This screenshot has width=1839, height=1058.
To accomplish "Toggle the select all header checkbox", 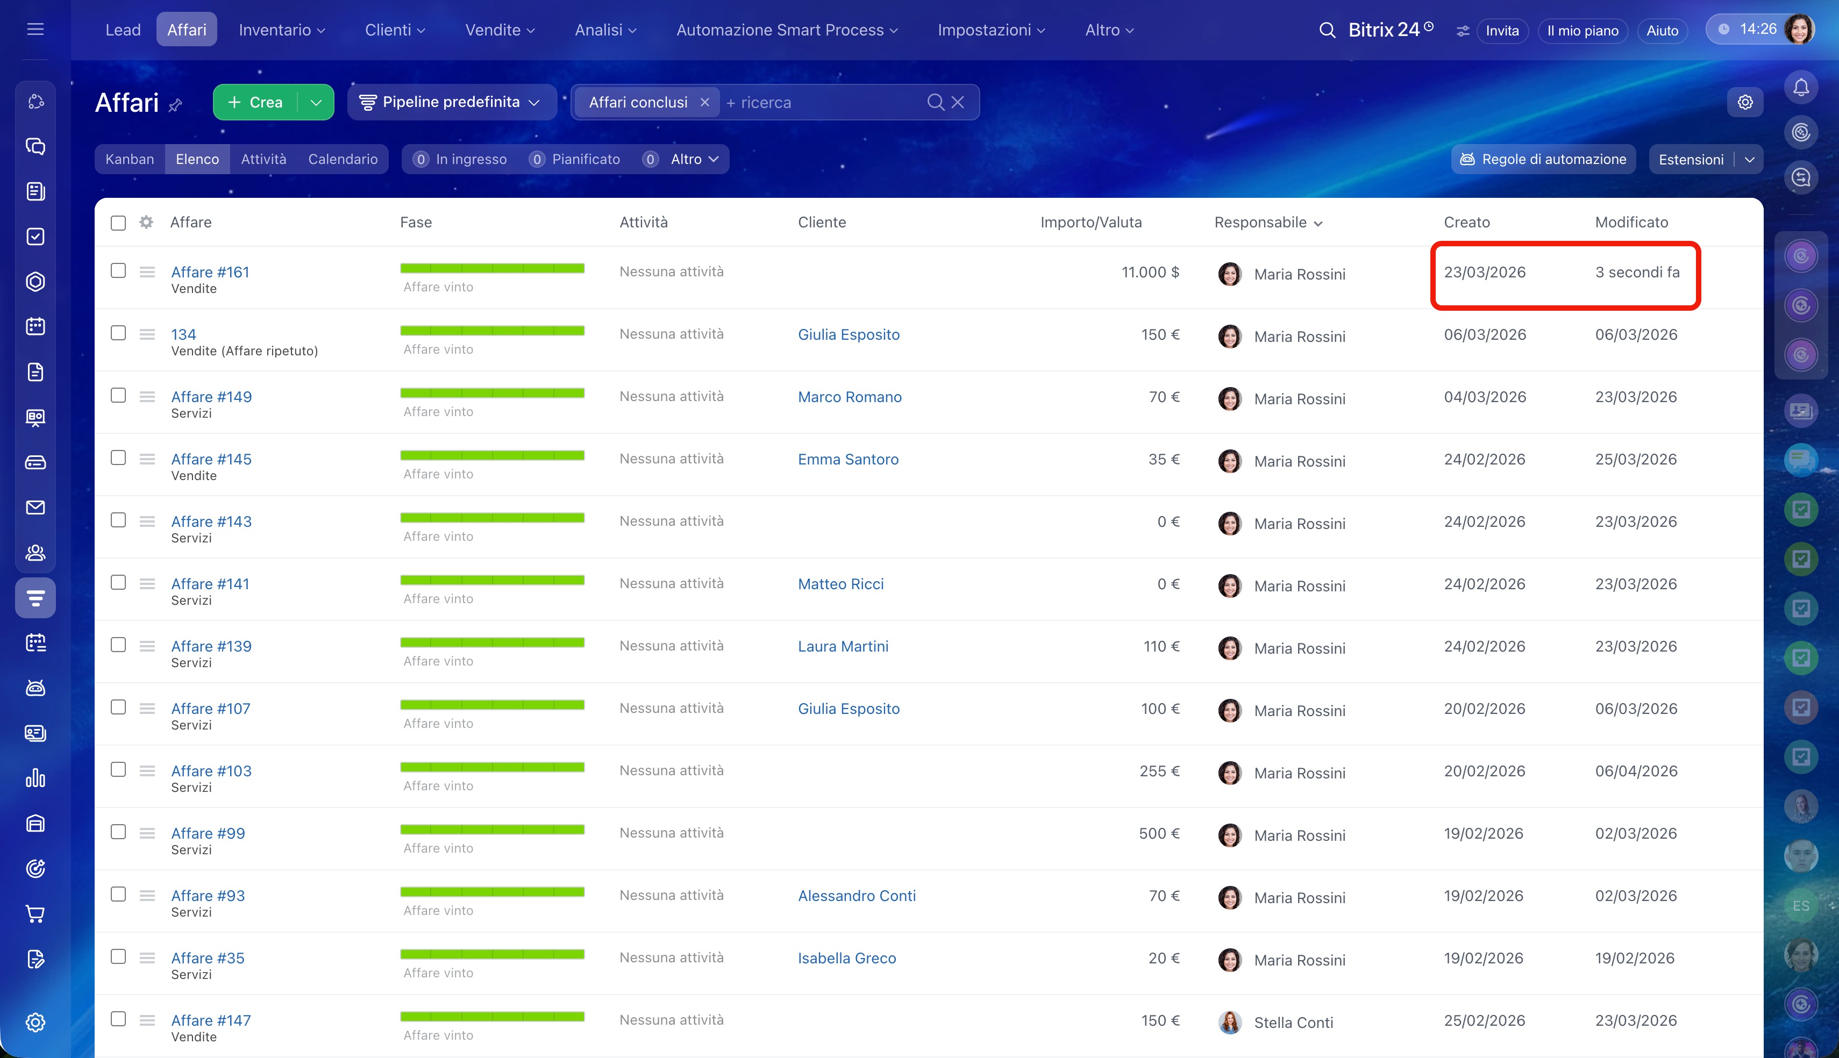I will [118, 223].
